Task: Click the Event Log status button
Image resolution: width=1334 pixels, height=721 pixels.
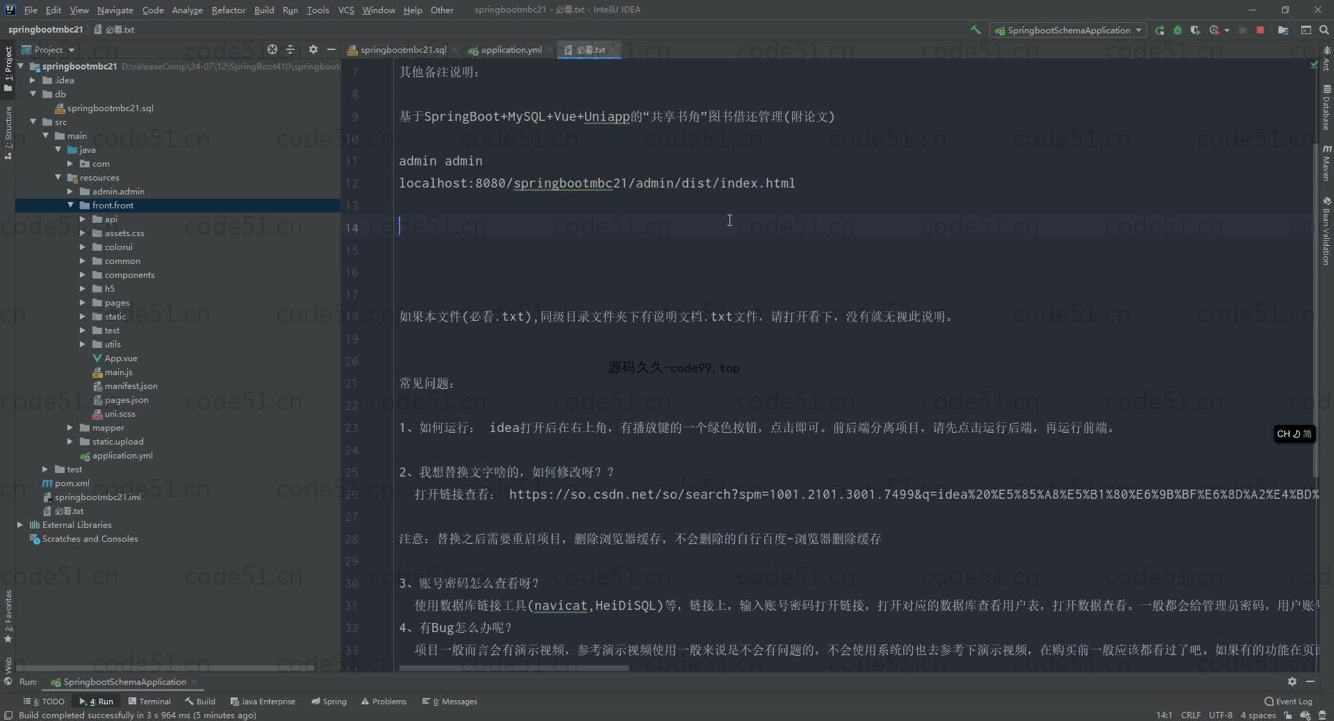Action: (1288, 701)
